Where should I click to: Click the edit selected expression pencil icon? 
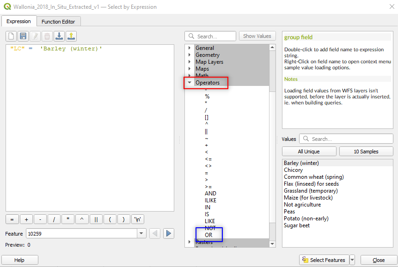coord(35,36)
